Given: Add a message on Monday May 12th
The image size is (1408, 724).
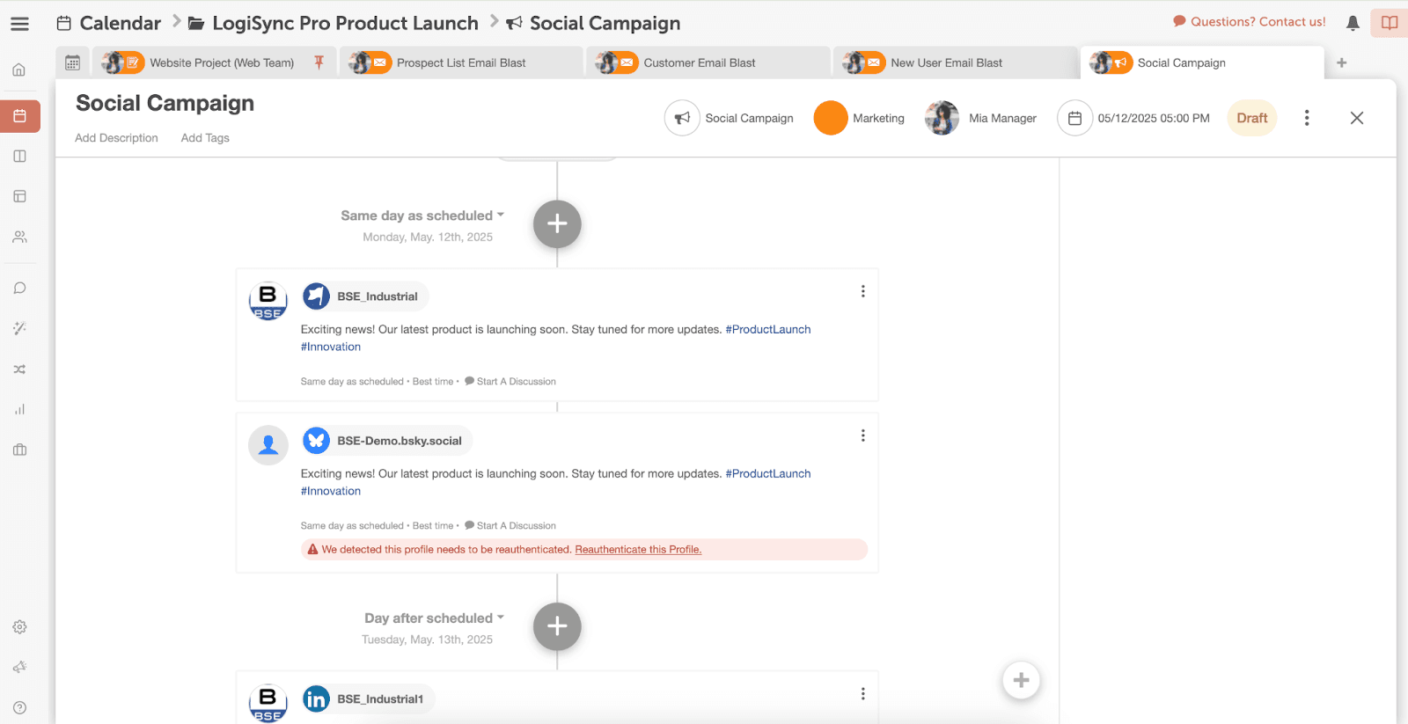Looking at the screenshot, I should (557, 223).
